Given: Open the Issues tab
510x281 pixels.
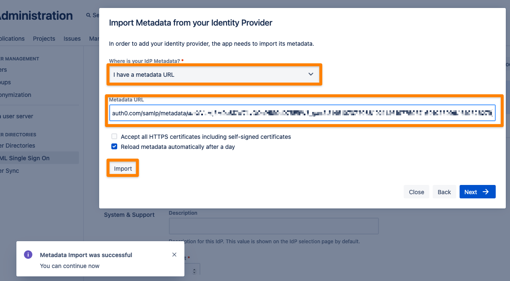Looking at the screenshot, I should tap(72, 39).
